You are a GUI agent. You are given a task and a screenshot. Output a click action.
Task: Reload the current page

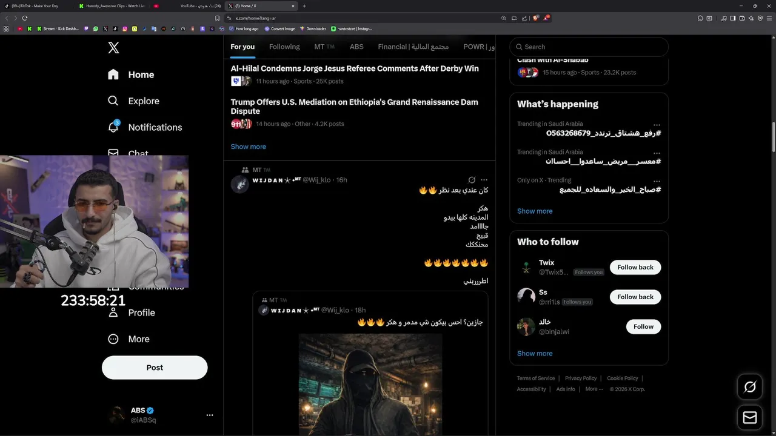coord(25,18)
